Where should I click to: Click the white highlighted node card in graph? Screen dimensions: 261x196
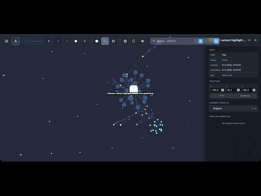point(134,89)
